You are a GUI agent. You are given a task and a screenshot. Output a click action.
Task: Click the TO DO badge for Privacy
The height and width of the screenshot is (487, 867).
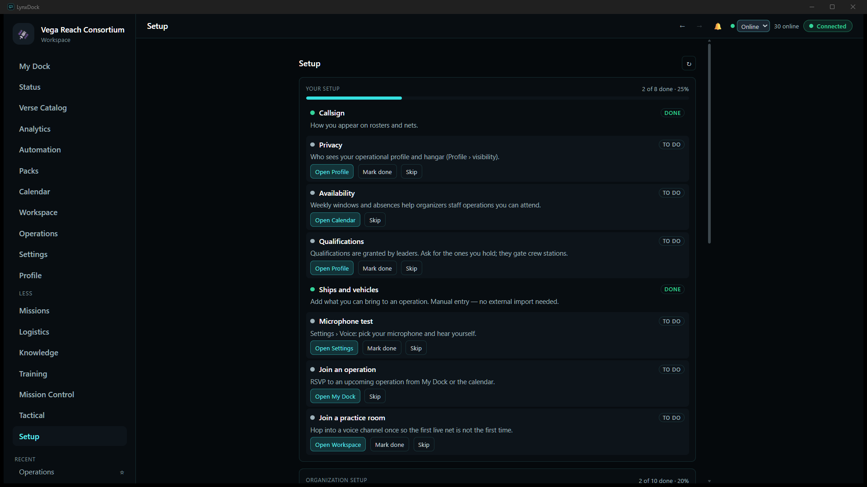[671, 145]
